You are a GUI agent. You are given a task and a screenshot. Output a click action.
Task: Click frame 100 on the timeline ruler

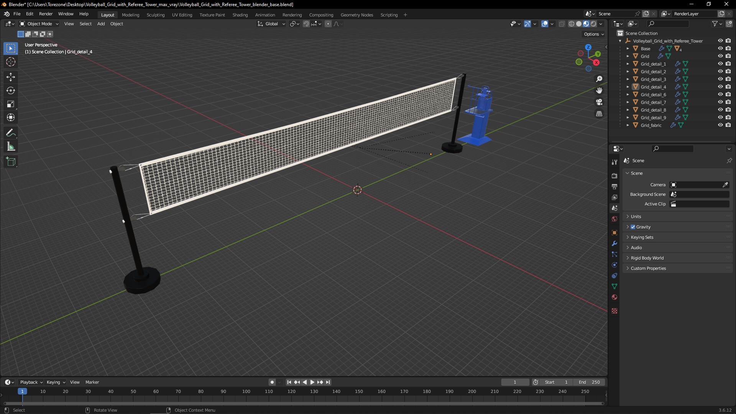tap(246, 391)
